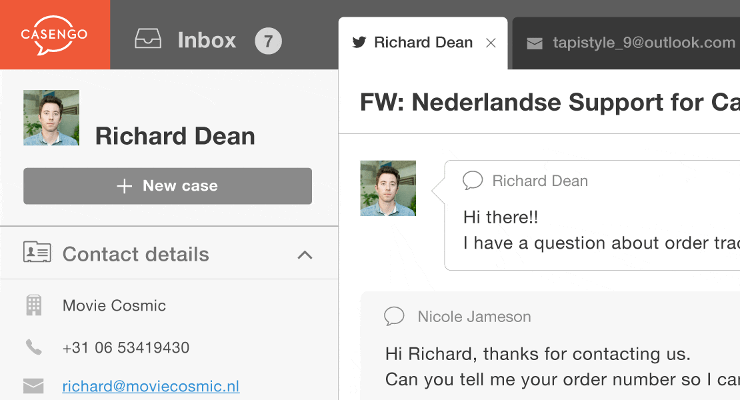740x400 pixels.
Task: Click the Contact details card icon
Action: (37, 253)
